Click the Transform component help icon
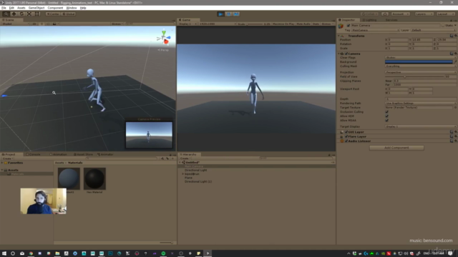This screenshot has width=458, height=257. point(452,36)
